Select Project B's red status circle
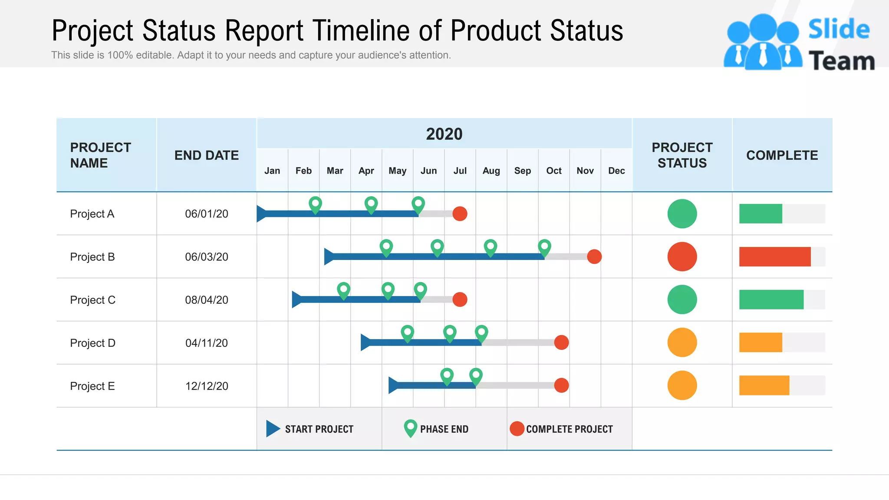 pos(682,257)
